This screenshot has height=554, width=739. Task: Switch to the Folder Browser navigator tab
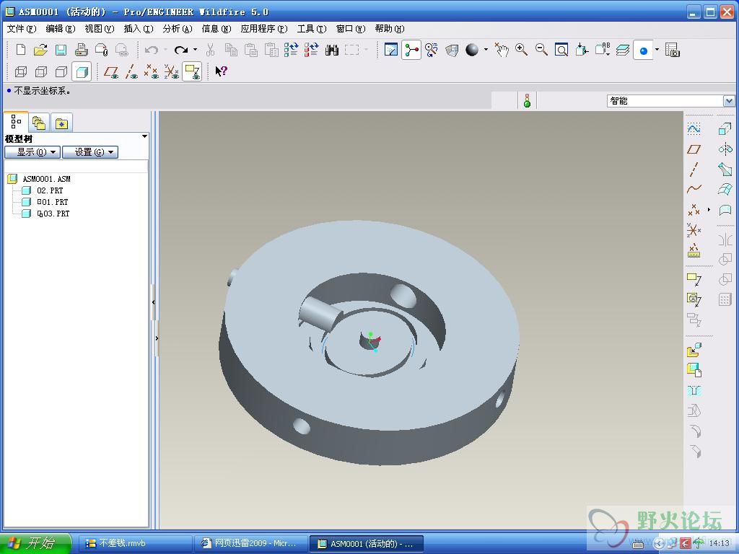tap(39, 123)
